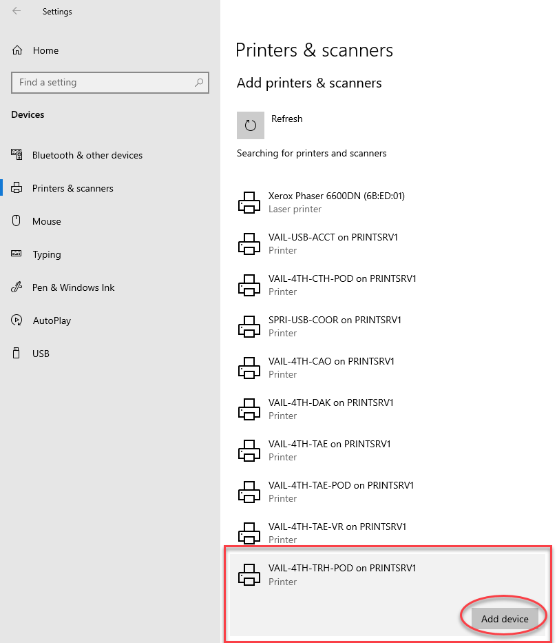Click the Pen & Windows Ink icon
Viewport: 557px width, 643px height.
click(17, 287)
